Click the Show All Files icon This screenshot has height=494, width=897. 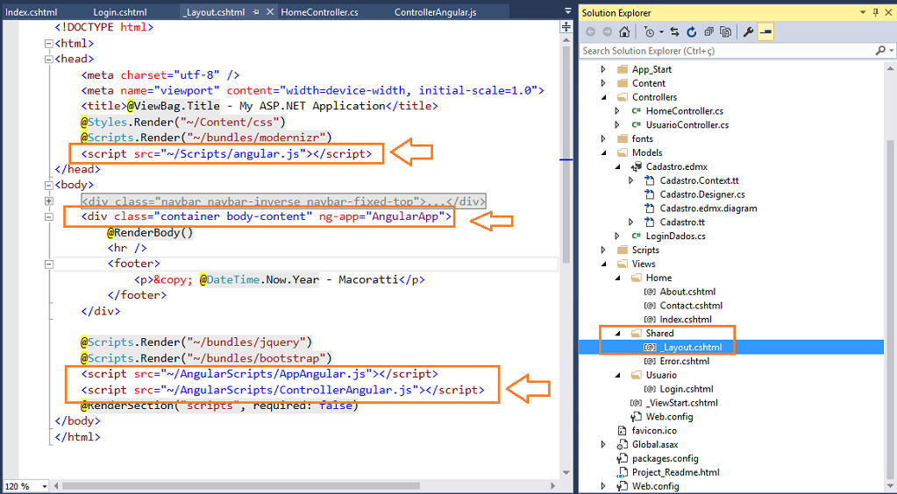pyautogui.click(x=725, y=32)
